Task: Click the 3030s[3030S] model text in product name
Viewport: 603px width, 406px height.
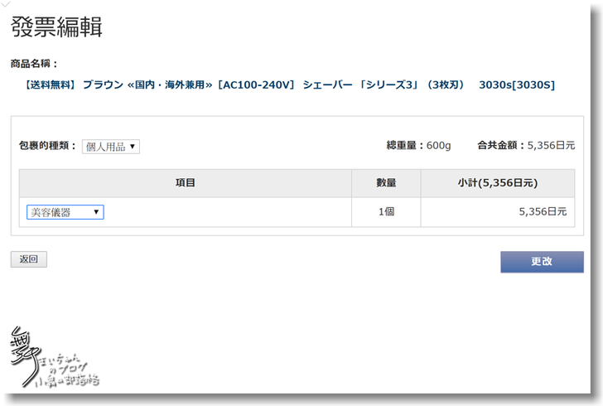Action: point(517,85)
